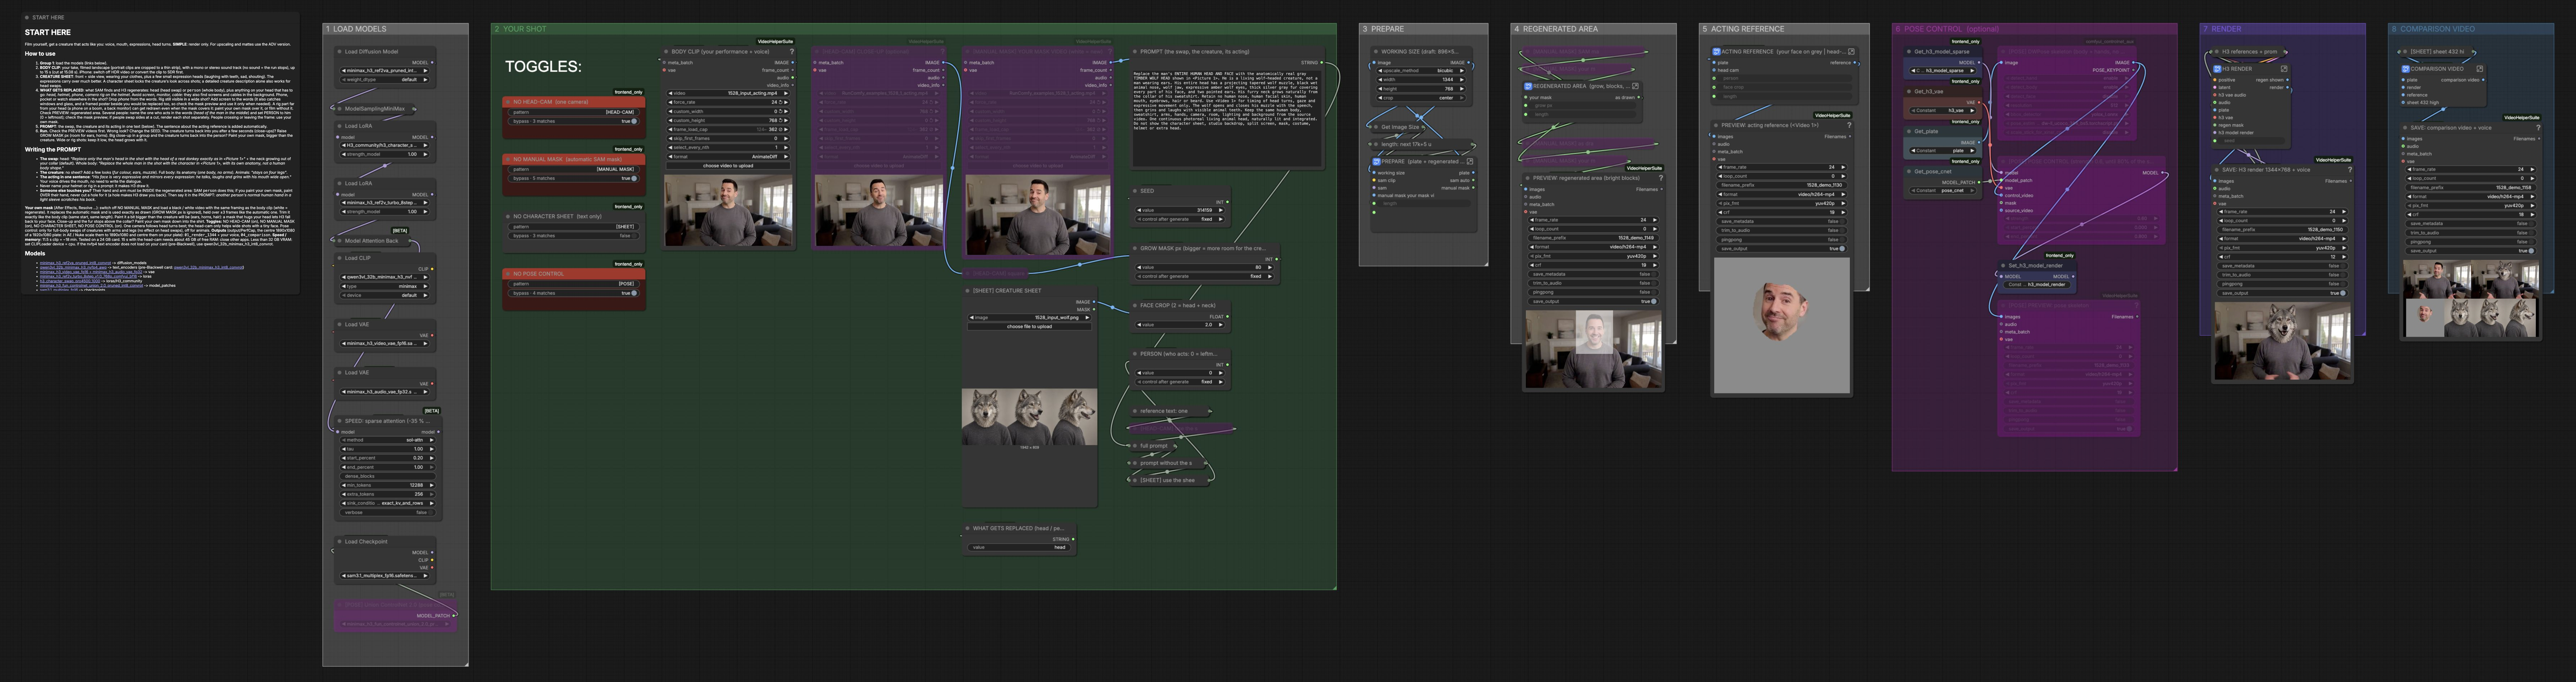Open upscale_method dropdown in WORKING SIZE node

coord(1421,71)
